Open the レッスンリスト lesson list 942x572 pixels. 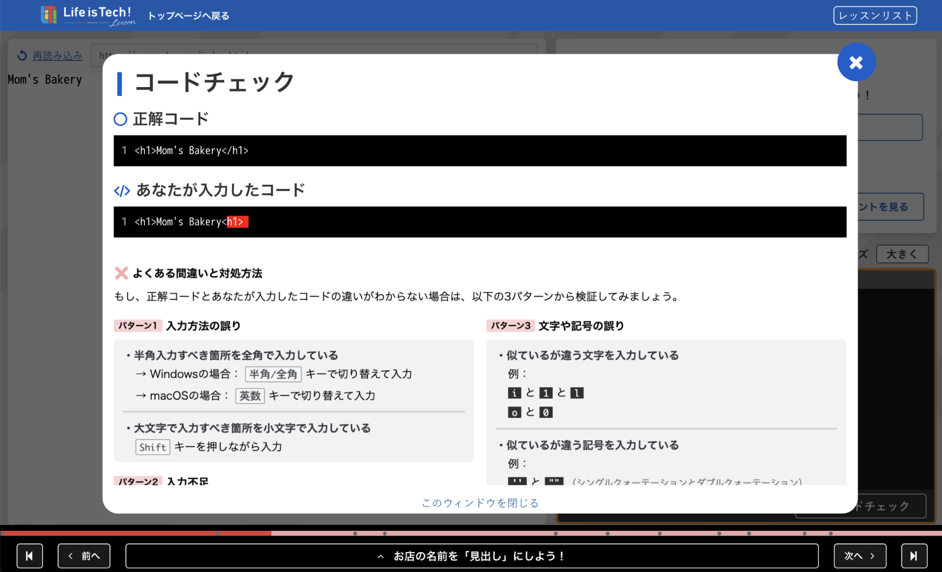pyautogui.click(x=875, y=15)
